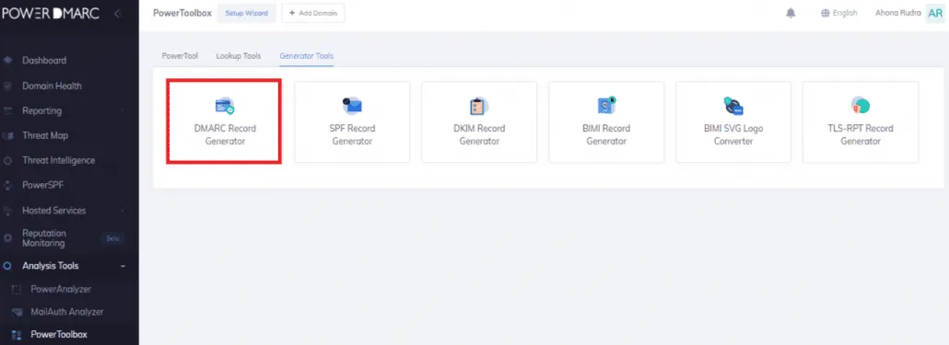Open SPF Record Generator tool
The height and width of the screenshot is (345, 949).
click(x=352, y=121)
